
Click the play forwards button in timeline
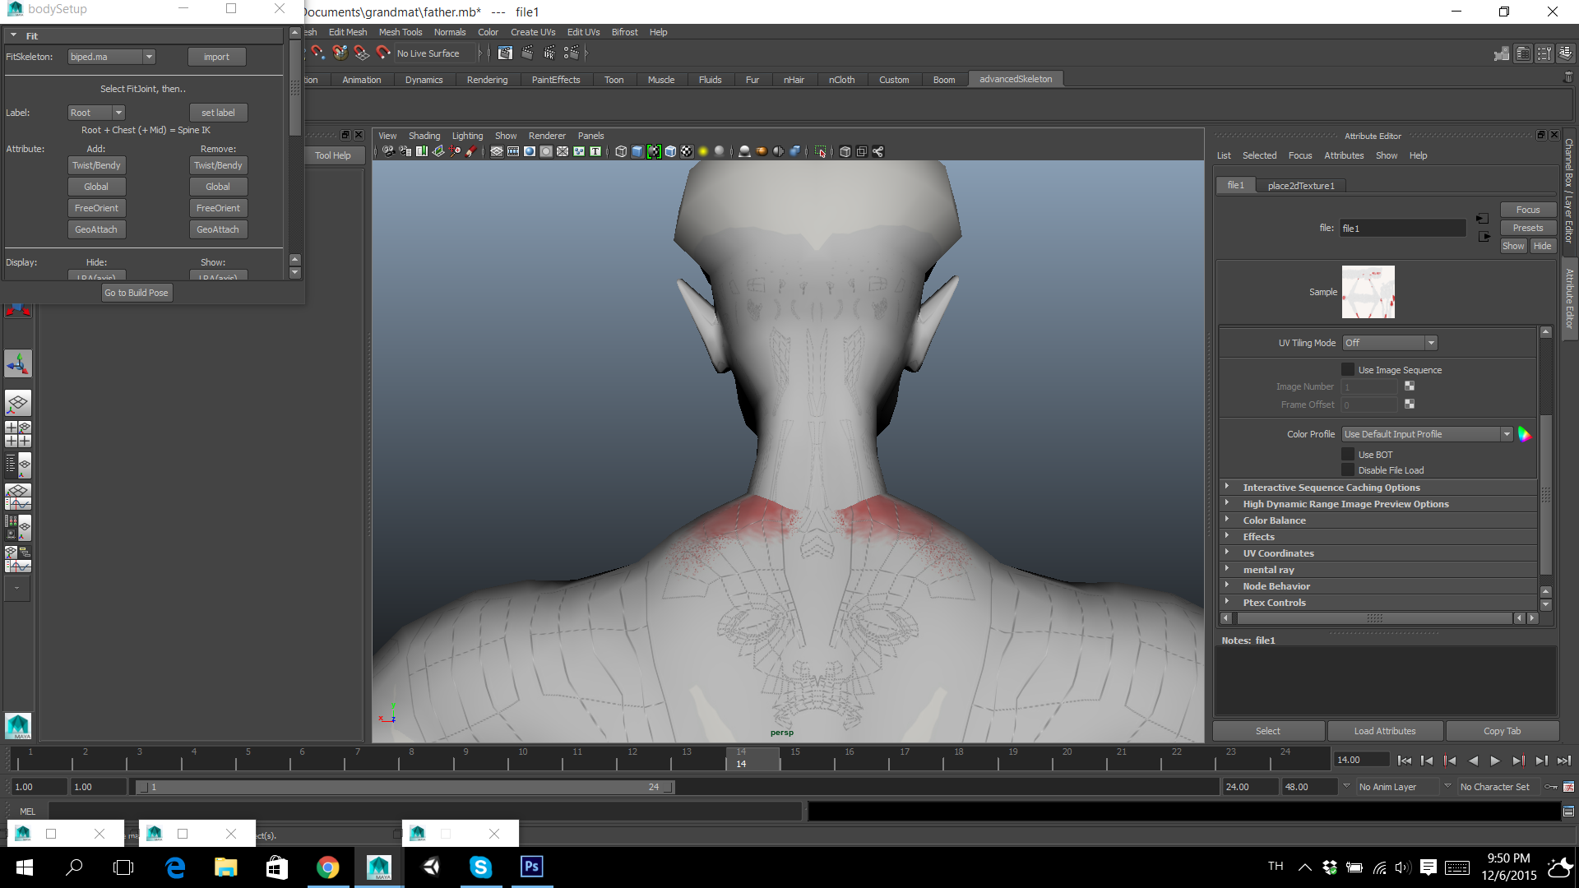tap(1495, 761)
